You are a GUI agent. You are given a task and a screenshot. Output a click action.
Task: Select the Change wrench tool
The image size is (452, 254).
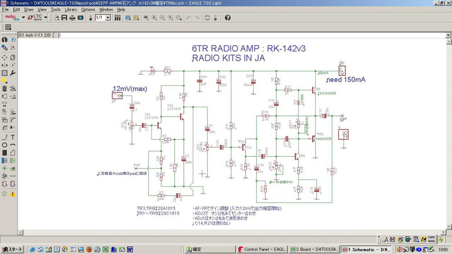coord(13,73)
